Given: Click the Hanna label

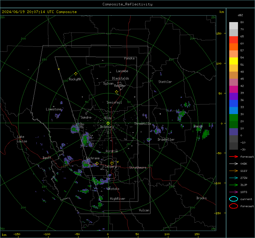Looking at the screenshot, I should (x=198, y=126).
